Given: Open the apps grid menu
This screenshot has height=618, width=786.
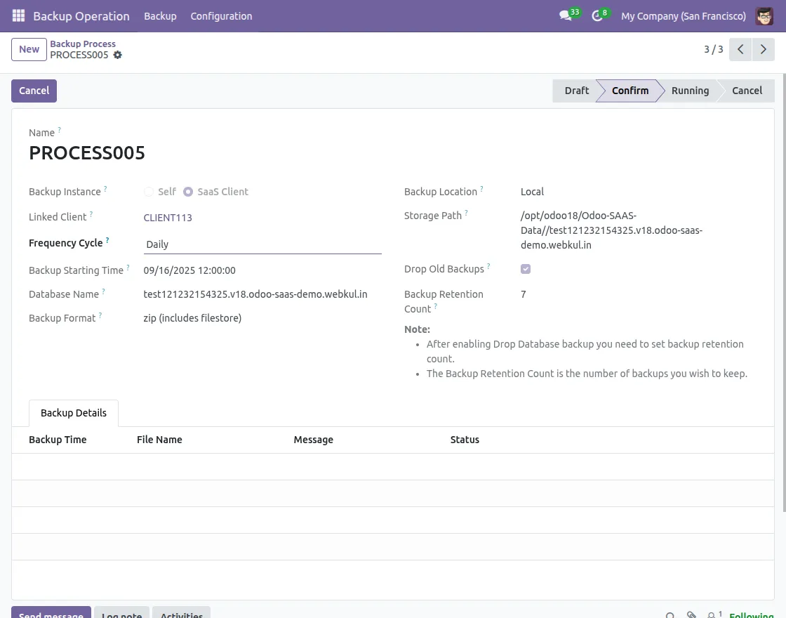Looking at the screenshot, I should [x=18, y=15].
